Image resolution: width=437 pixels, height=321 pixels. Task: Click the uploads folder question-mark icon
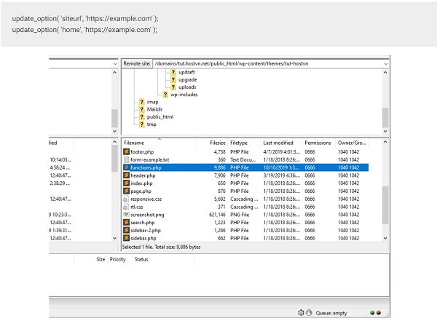click(173, 87)
